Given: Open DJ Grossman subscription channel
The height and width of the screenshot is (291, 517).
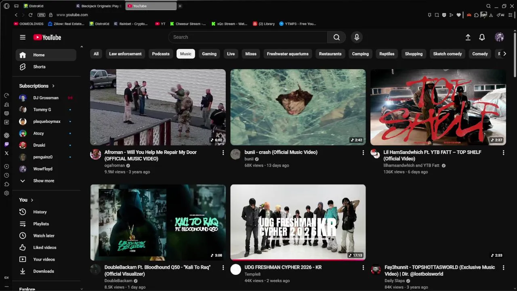Looking at the screenshot, I should click(x=46, y=98).
